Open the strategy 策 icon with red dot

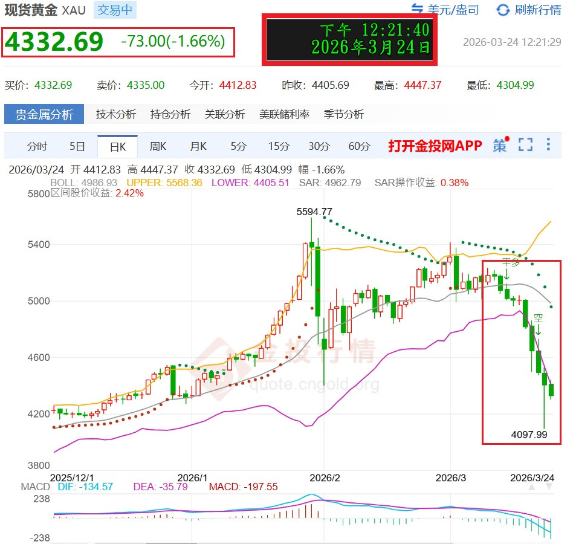[x=500, y=144]
